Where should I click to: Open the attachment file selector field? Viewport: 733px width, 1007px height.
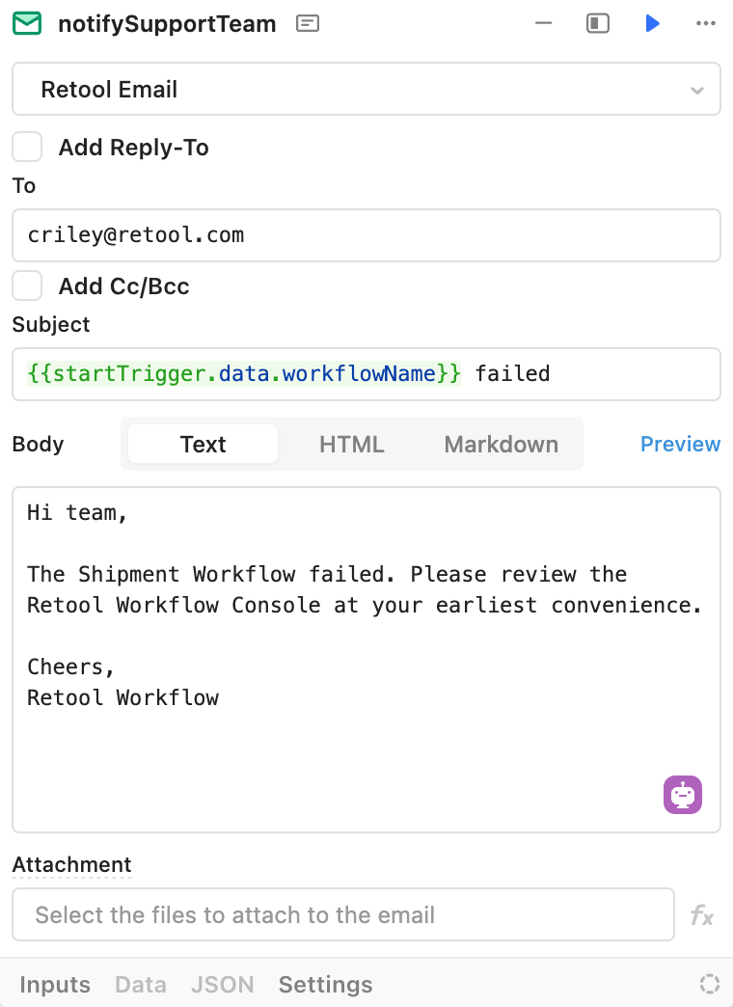(343, 914)
